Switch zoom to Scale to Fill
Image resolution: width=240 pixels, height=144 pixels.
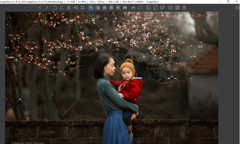124,8
